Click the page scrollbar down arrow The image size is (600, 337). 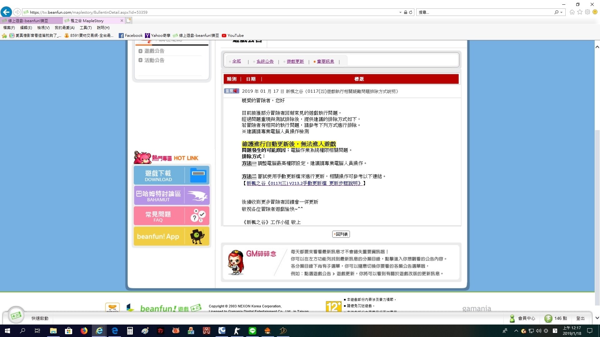point(597,318)
